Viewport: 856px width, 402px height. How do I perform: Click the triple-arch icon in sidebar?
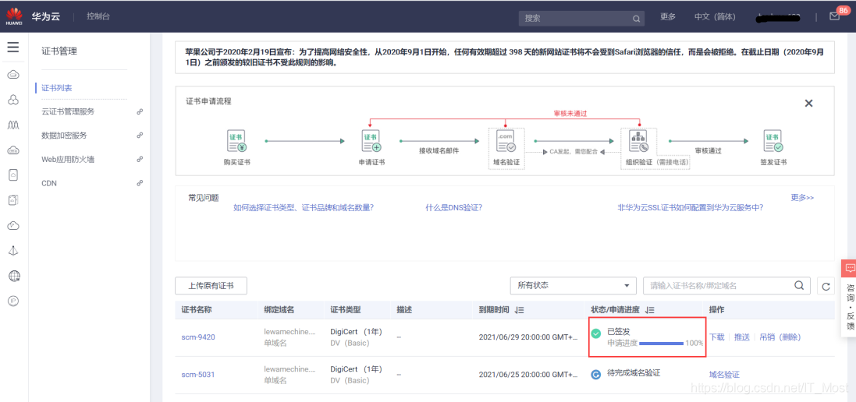(13, 125)
